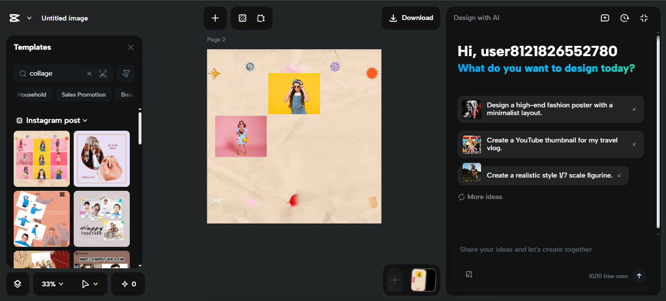Viewport: 666px width, 301px height.
Task: Select the pointer cursor tool
Action: tap(85, 284)
